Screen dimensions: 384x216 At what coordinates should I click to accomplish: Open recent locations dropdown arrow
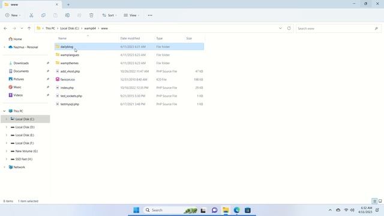[x=22, y=28]
